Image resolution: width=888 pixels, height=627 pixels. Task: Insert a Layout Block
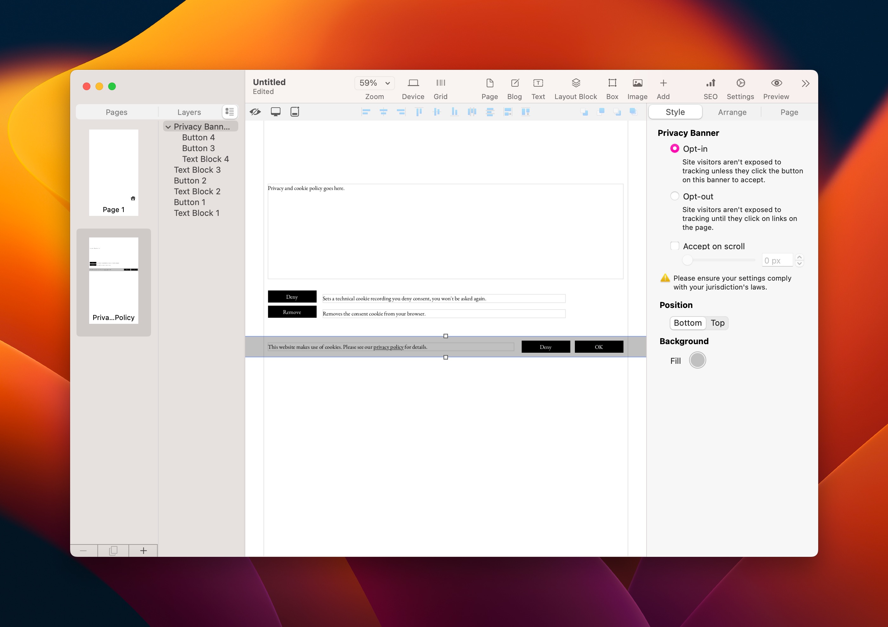[x=576, y=83]
